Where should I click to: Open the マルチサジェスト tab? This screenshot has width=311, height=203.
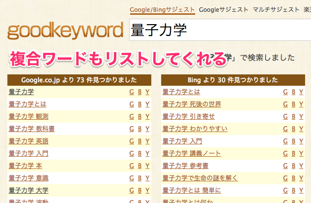276,9
